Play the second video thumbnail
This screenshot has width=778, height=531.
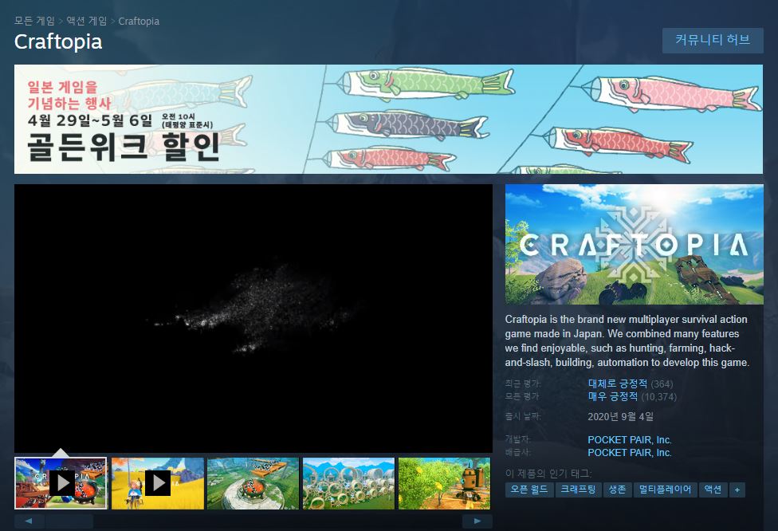pos(157,483)
